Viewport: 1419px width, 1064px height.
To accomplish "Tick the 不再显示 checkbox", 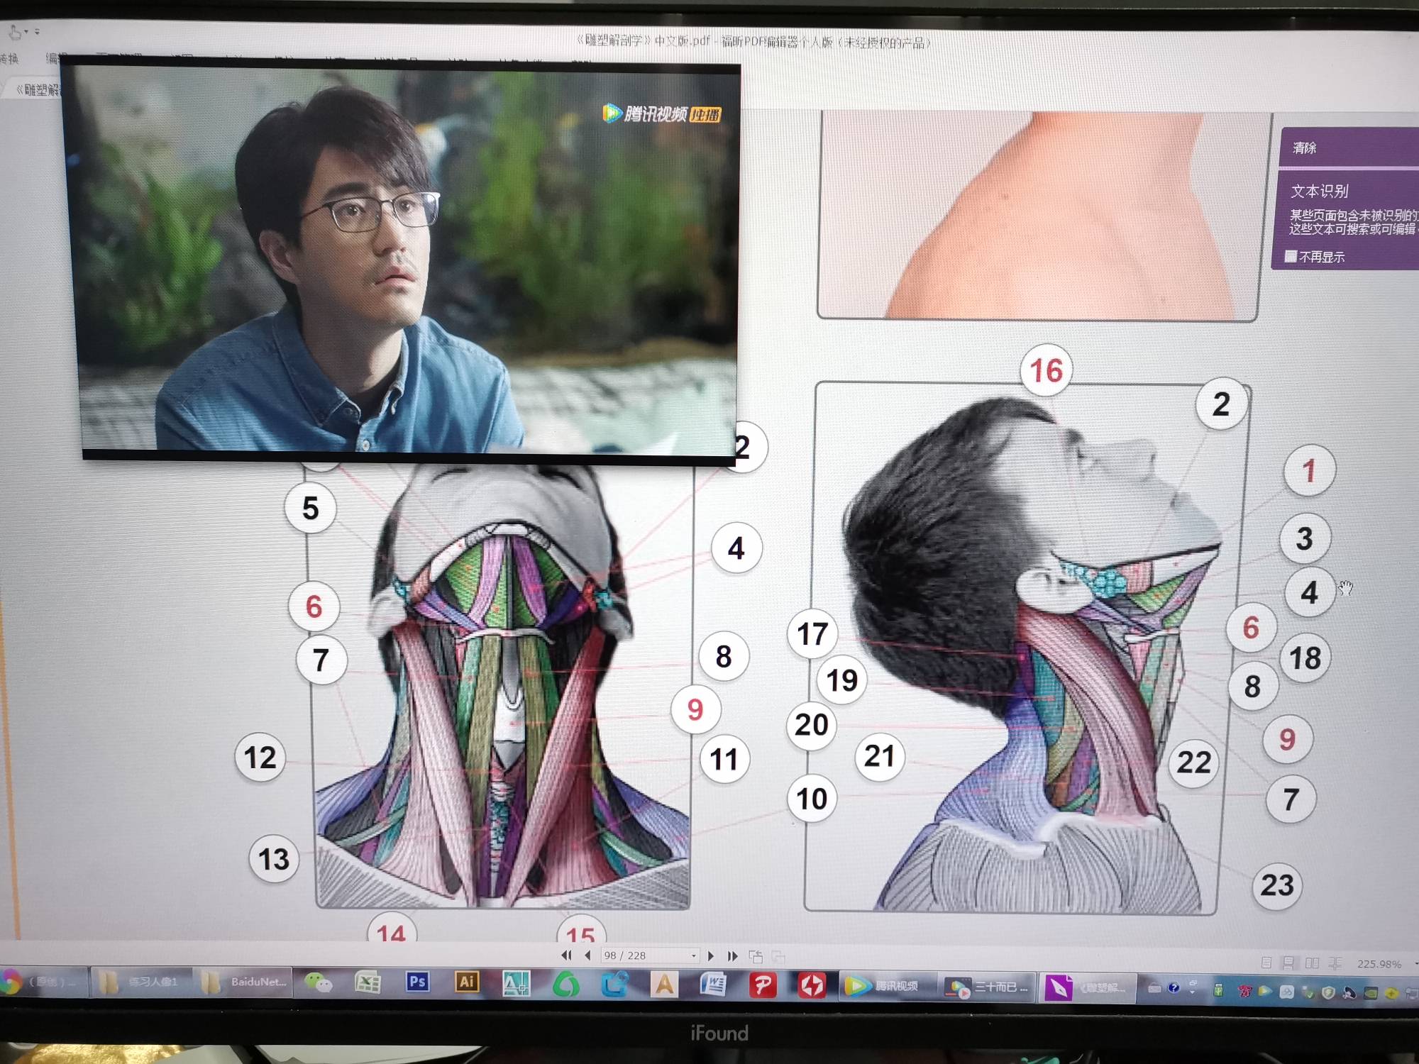I will click(1291, 256).
